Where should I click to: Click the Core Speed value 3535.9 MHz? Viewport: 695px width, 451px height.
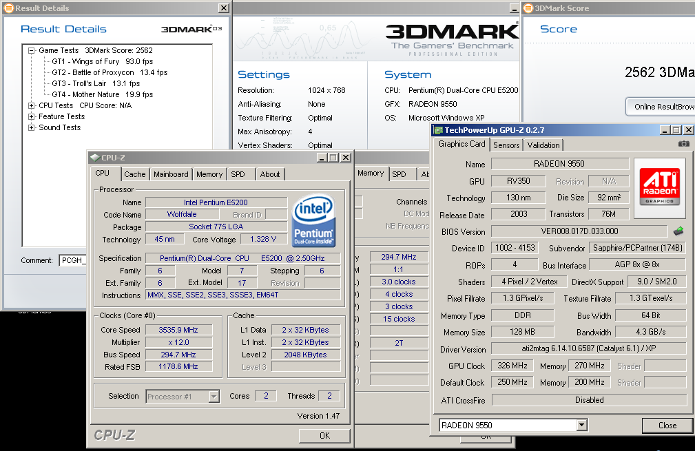[178, 330]
